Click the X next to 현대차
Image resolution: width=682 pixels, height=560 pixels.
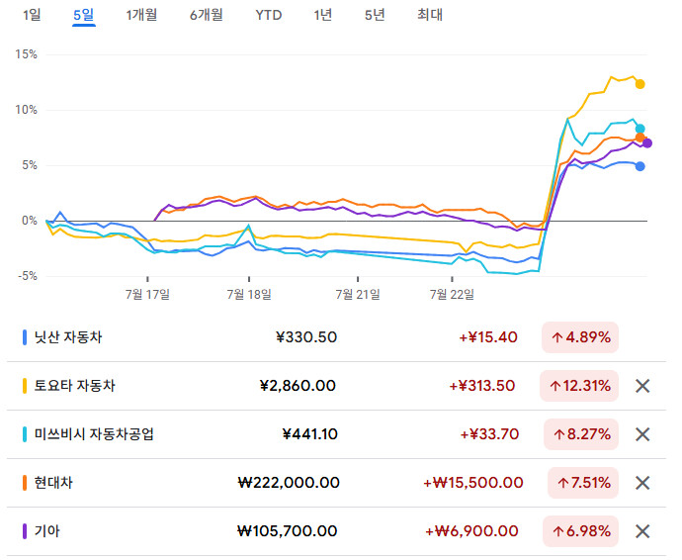[x=642, y=483]
